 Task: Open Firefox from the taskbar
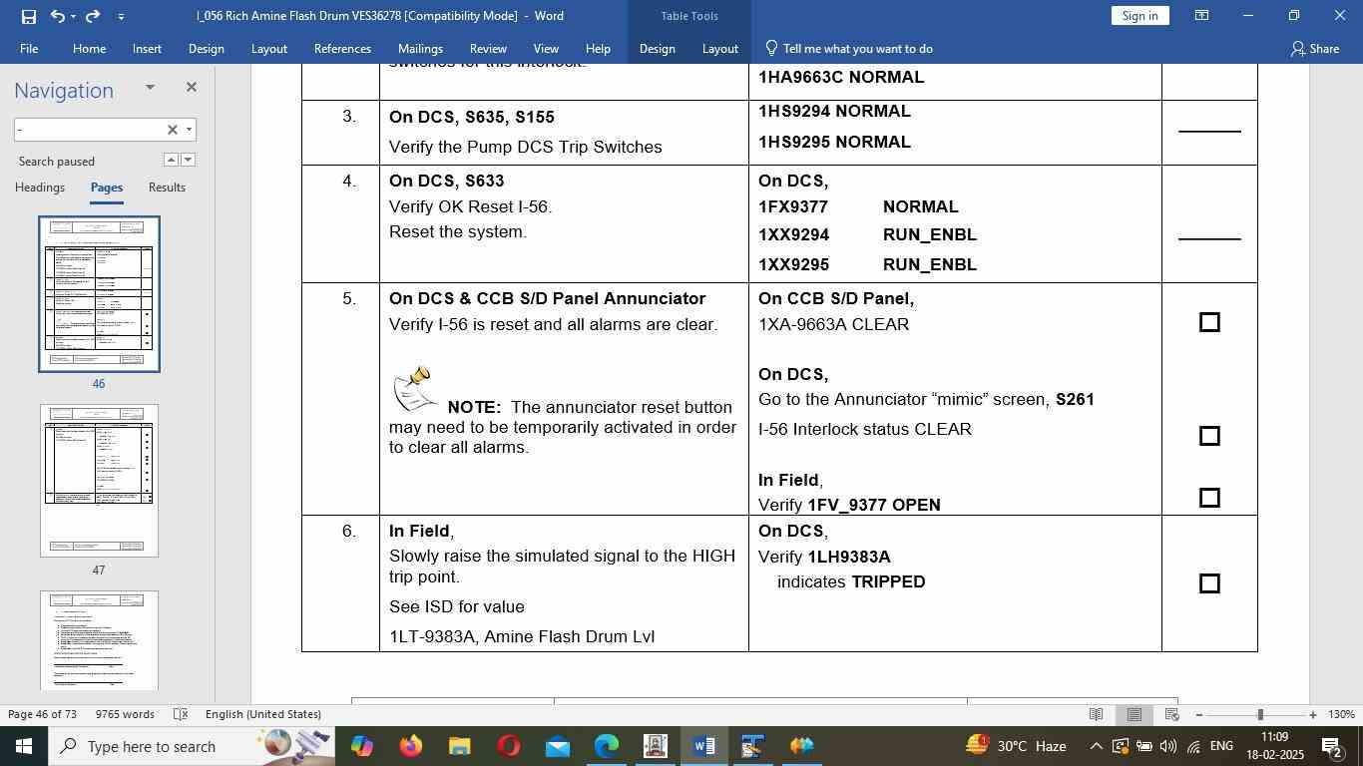pyautogui.click(x=410, y=746)
